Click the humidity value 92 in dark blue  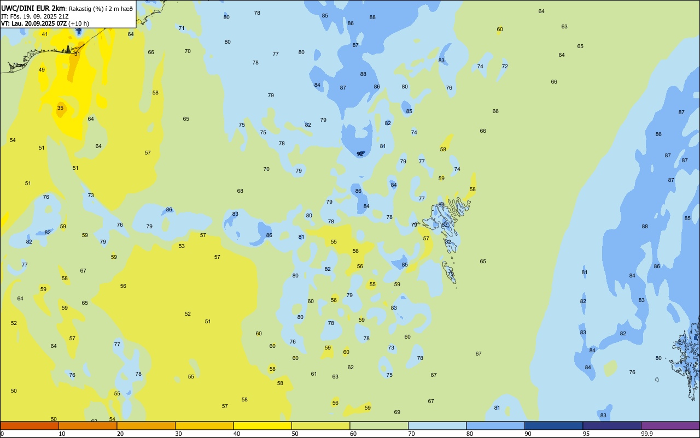360,154
